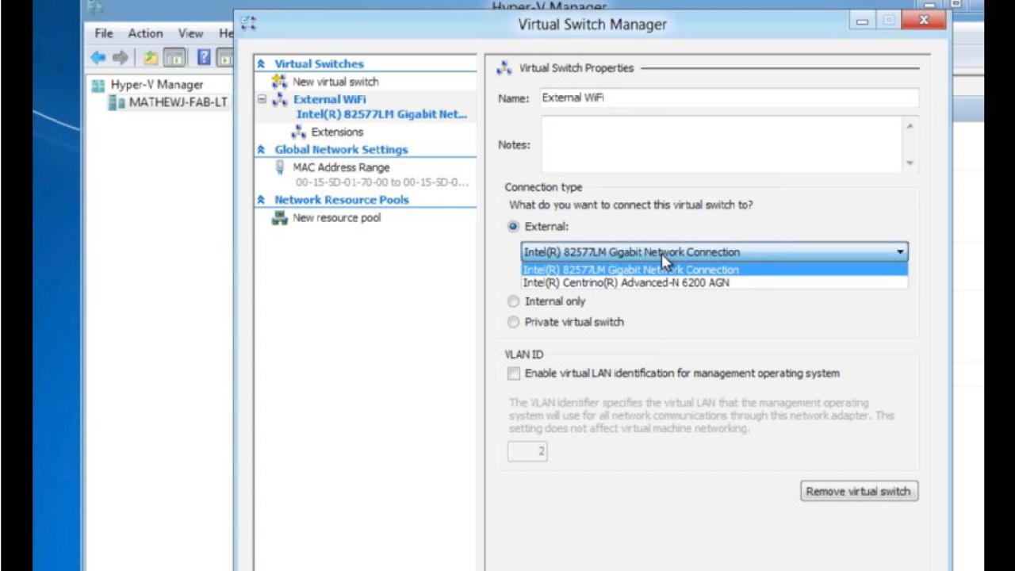Click the Extensions network icon
The image size is (1015, 571).
(x=299, y=132)
